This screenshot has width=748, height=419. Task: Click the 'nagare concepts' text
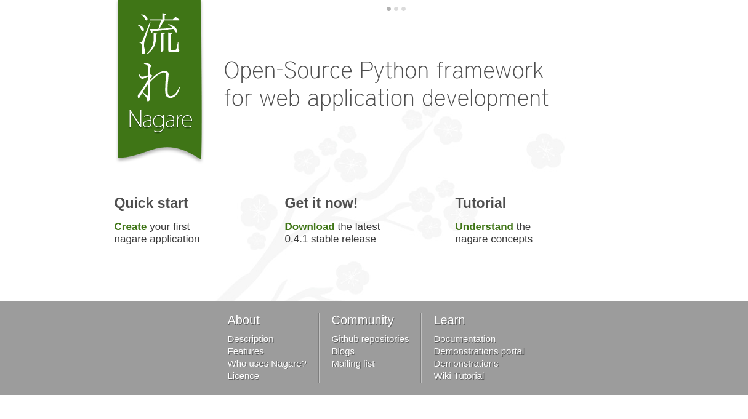494,239
